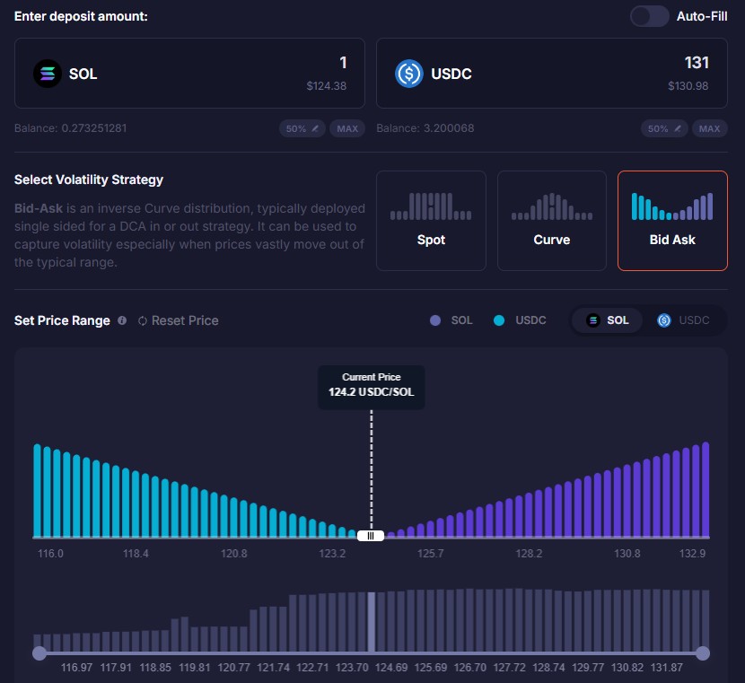Switch price denomination to SOL
The width and height of the screenshot is (745, 683).
pyautogui.click(x=608, y=320)
